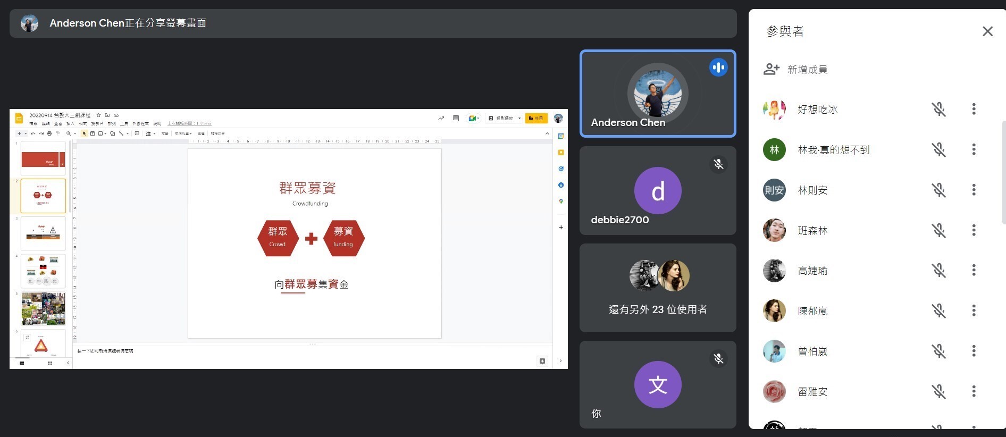The image size is (1006, 437).
Task: Open more options for 好想吃冰
Action: [x=974, y=109]
